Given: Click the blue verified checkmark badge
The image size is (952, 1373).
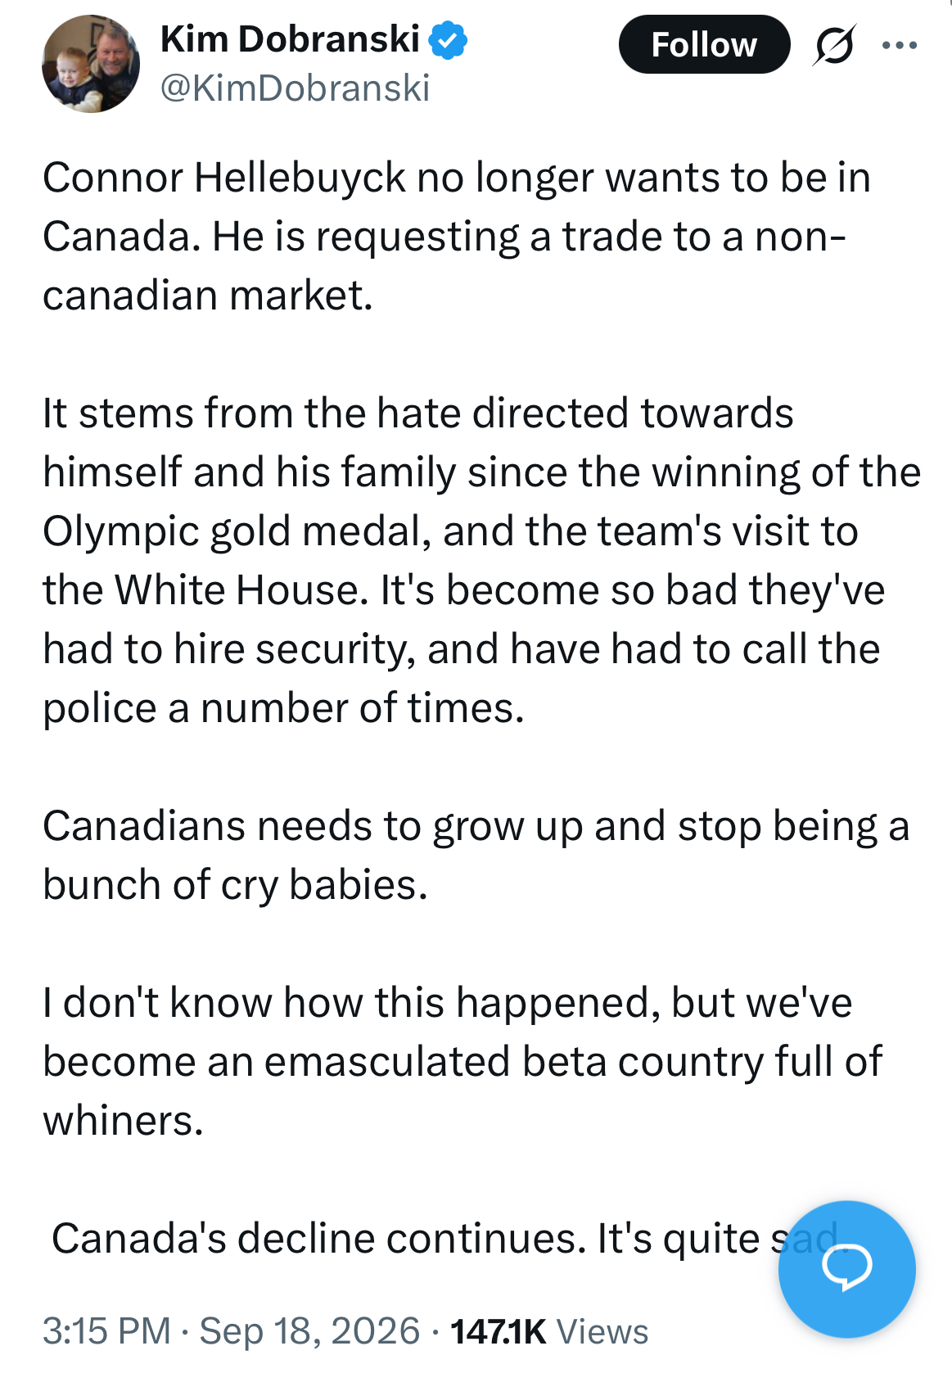Looking at the screenshot, I should [448, 40].
